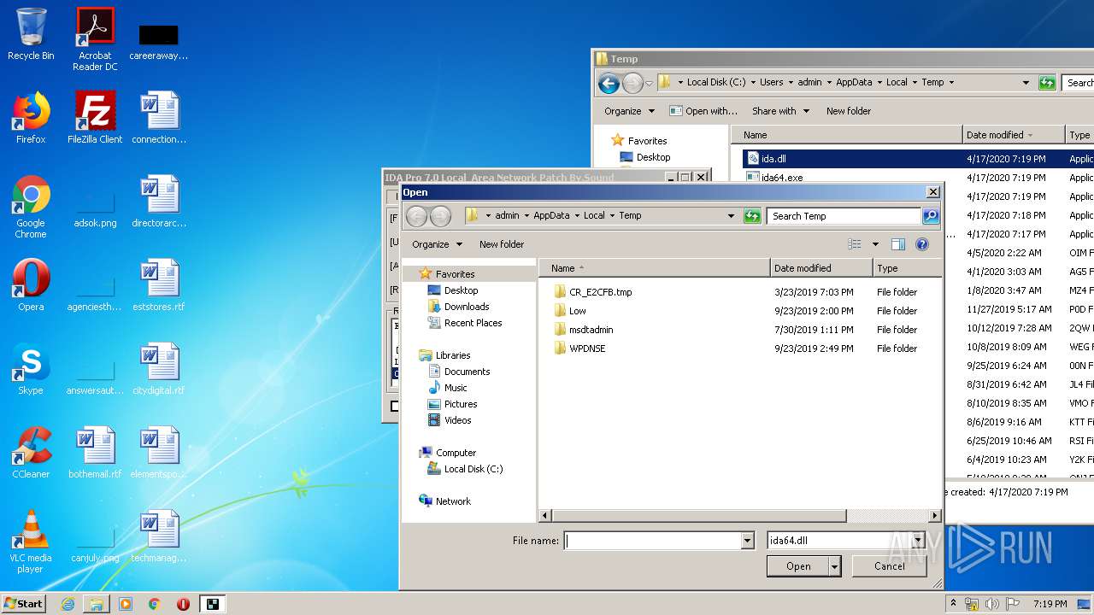Expand the address path dropdown in the Open dialog
This screenshot has height=615, width=1094.
[731, 216]
